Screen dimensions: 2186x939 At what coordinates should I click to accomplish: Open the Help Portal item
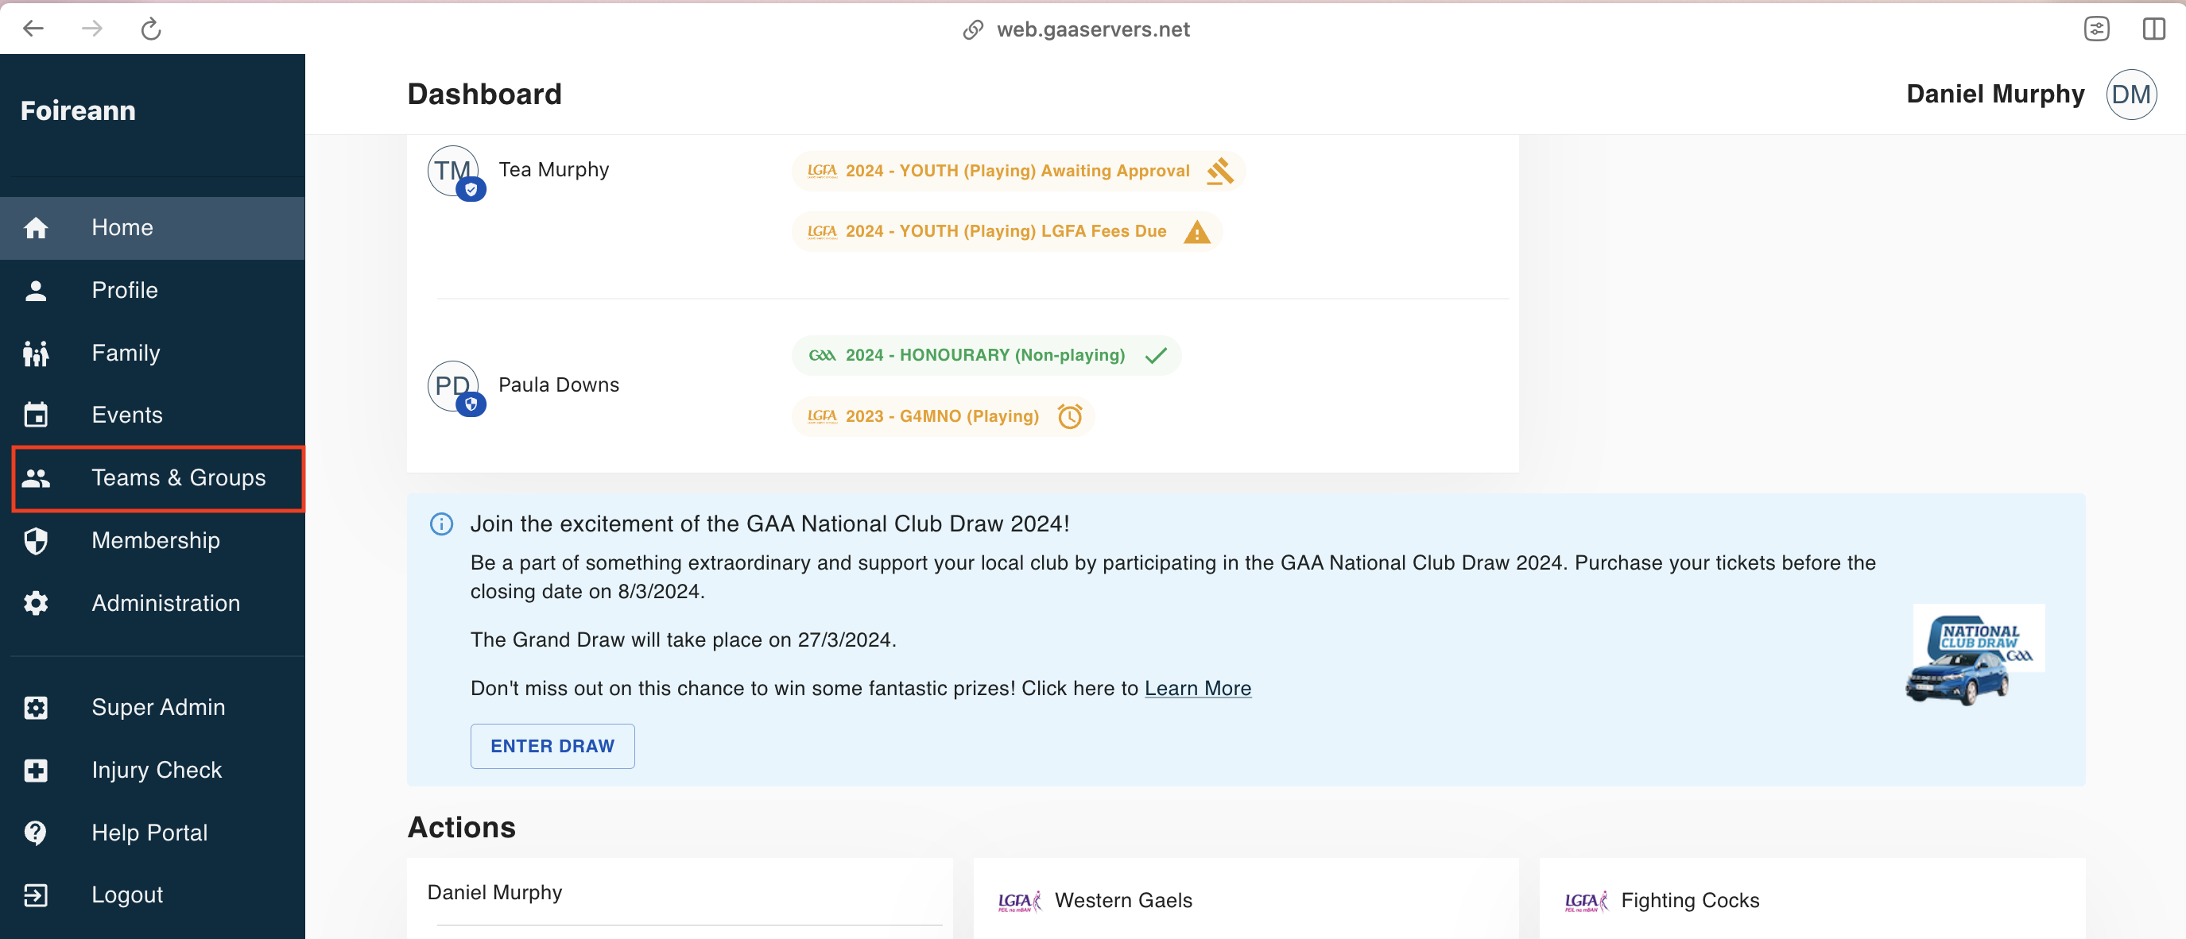[x=153, y=833]
